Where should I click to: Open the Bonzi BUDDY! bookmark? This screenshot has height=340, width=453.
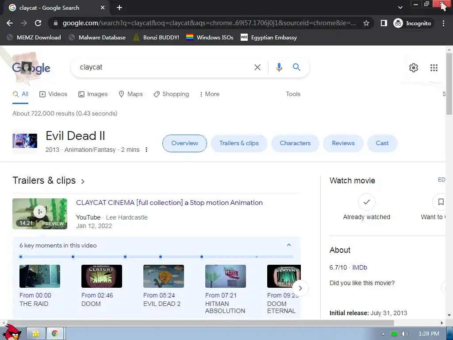(x=156, y=37)
